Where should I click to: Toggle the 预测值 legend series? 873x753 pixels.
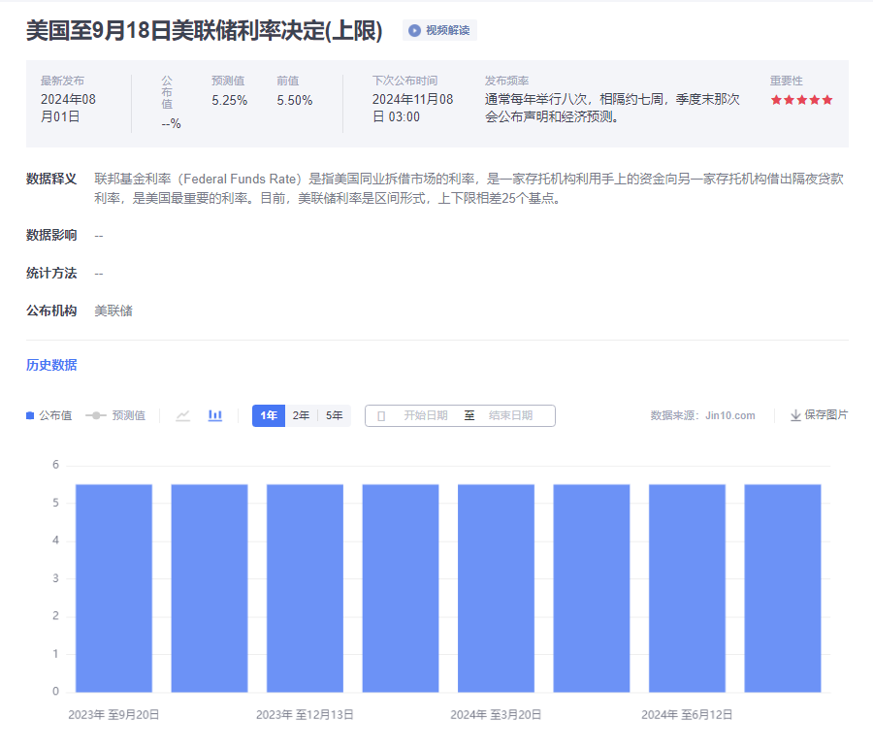115,415
